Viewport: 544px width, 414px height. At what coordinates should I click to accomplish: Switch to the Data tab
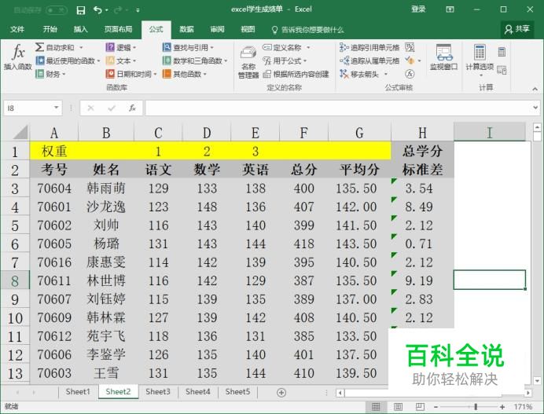point(186,30)
